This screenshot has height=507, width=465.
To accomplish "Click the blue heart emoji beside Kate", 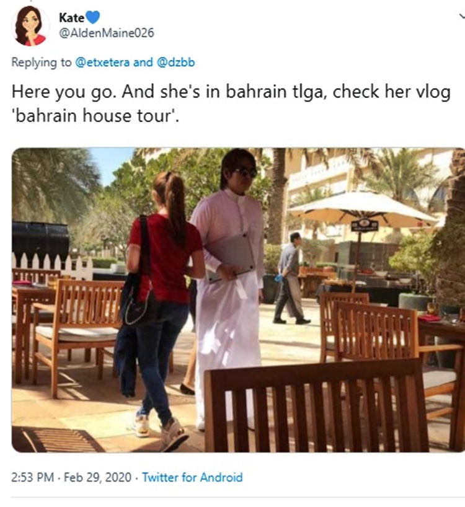I will 93,17.
